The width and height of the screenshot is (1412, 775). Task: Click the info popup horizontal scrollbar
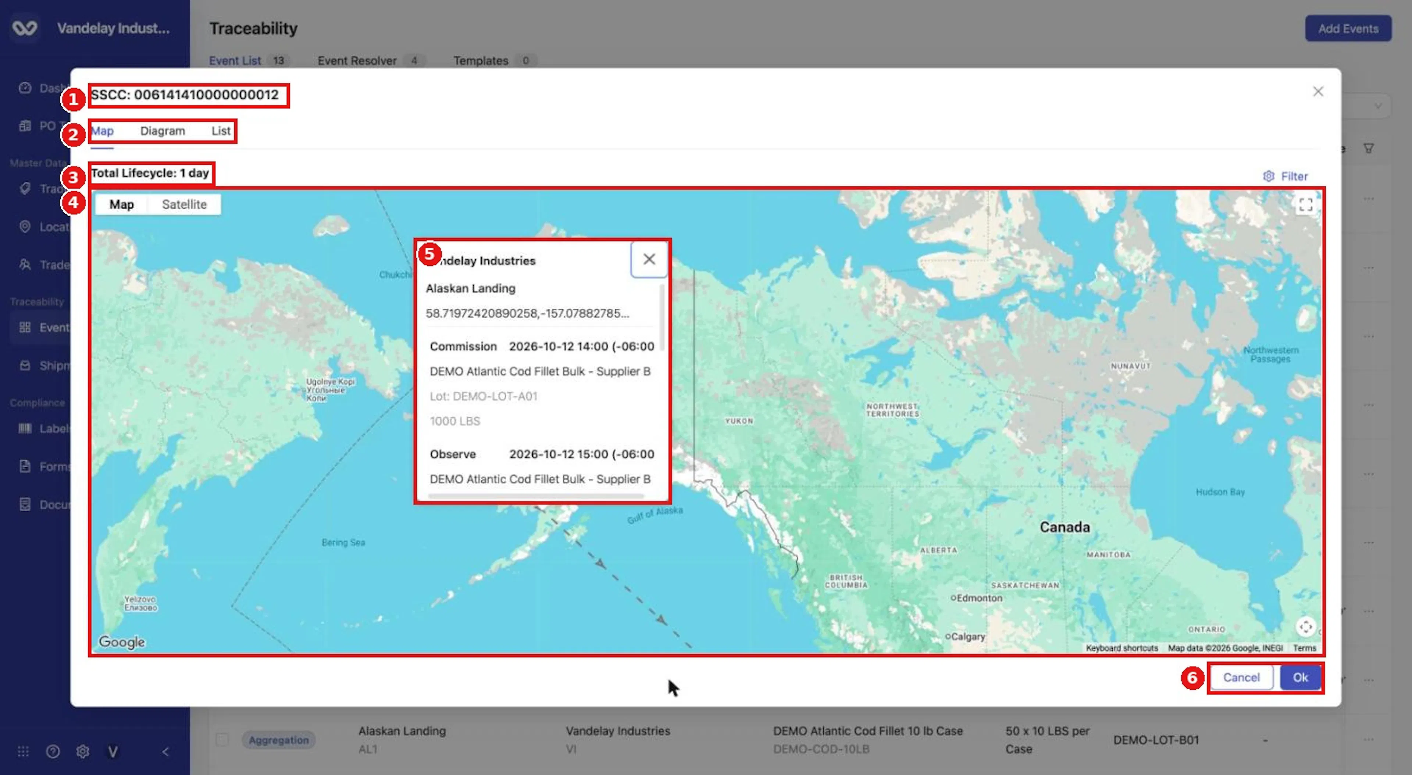(535, 496)
